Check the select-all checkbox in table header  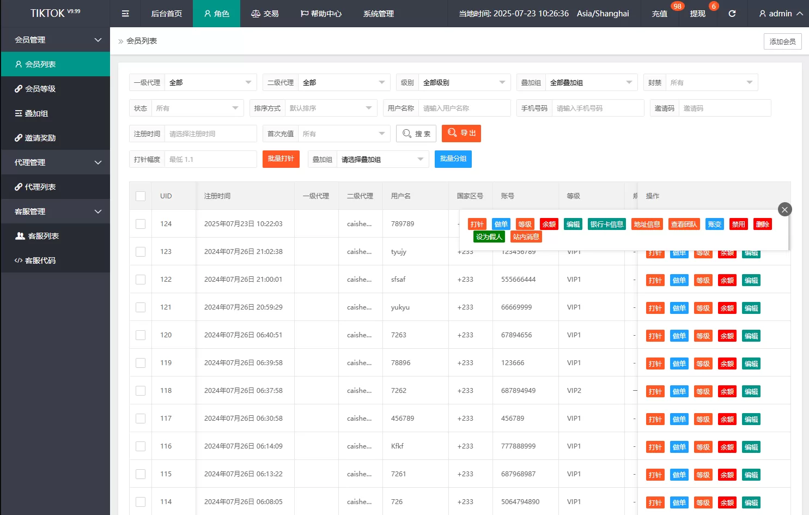140,196
